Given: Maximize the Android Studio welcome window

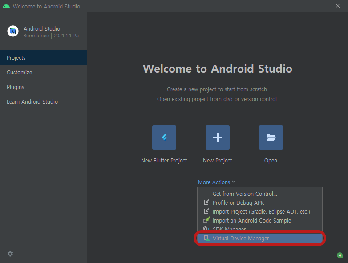Looking at the screenshot, I should 317,6.
